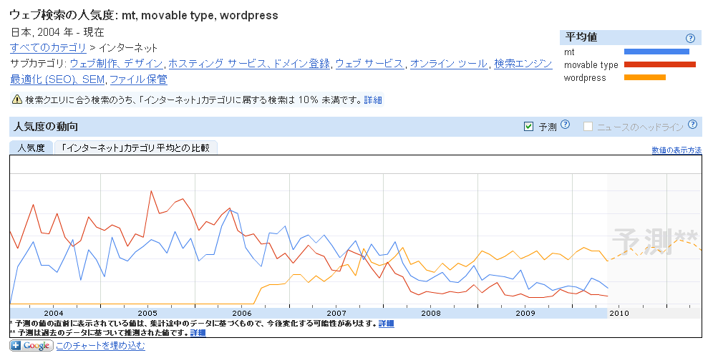Click the 2010 label on timeline axis
713x358 pixels.
tap(619, 313)
